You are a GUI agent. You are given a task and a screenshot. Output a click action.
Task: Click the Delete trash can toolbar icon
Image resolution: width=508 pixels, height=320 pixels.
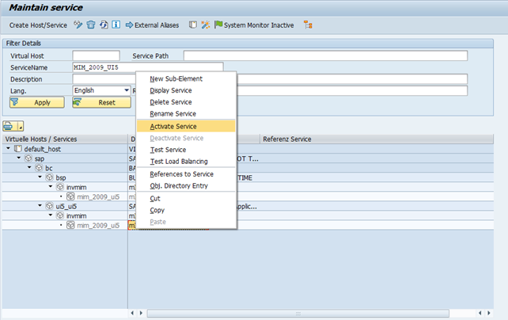91,25
